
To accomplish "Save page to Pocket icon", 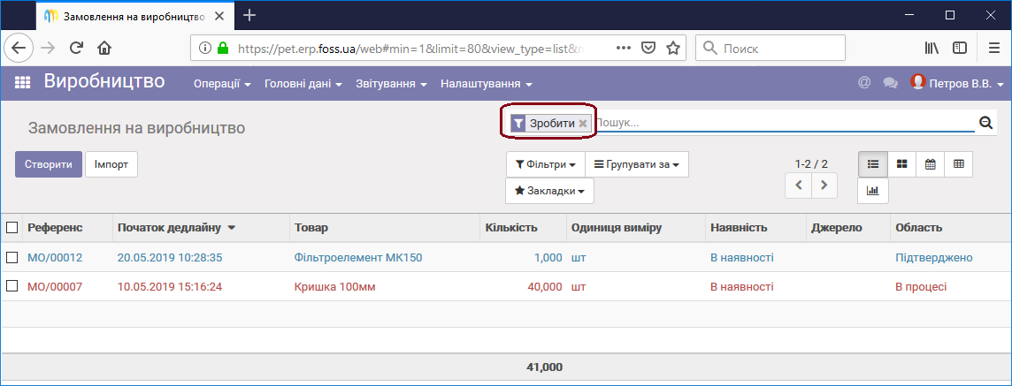I will point(648,48).
